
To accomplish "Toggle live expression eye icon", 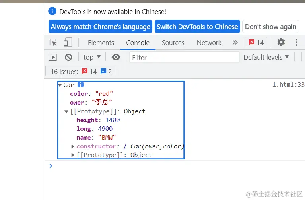I will [x=116, y=57].
